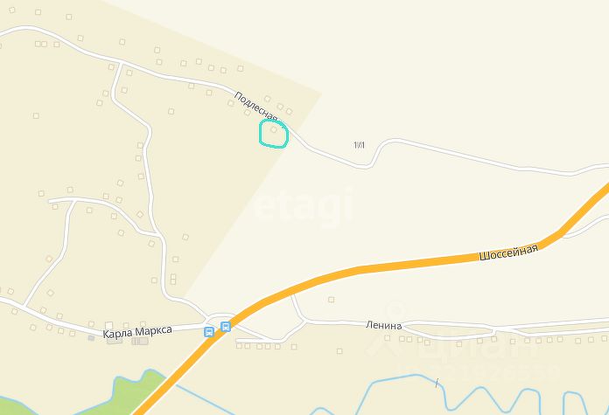This screenshot has height=415, width=609.
Task: Click the tick mark on the river
Action: 437,384
